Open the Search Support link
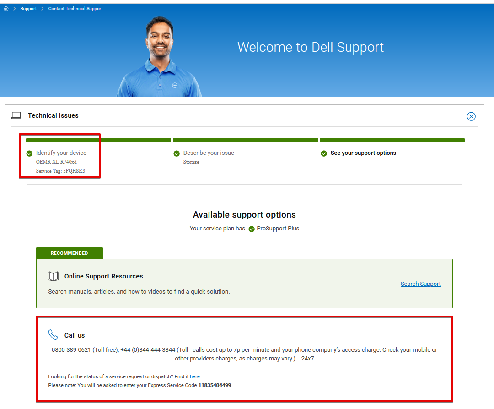494x409 pixels. [x=421, y=284]
